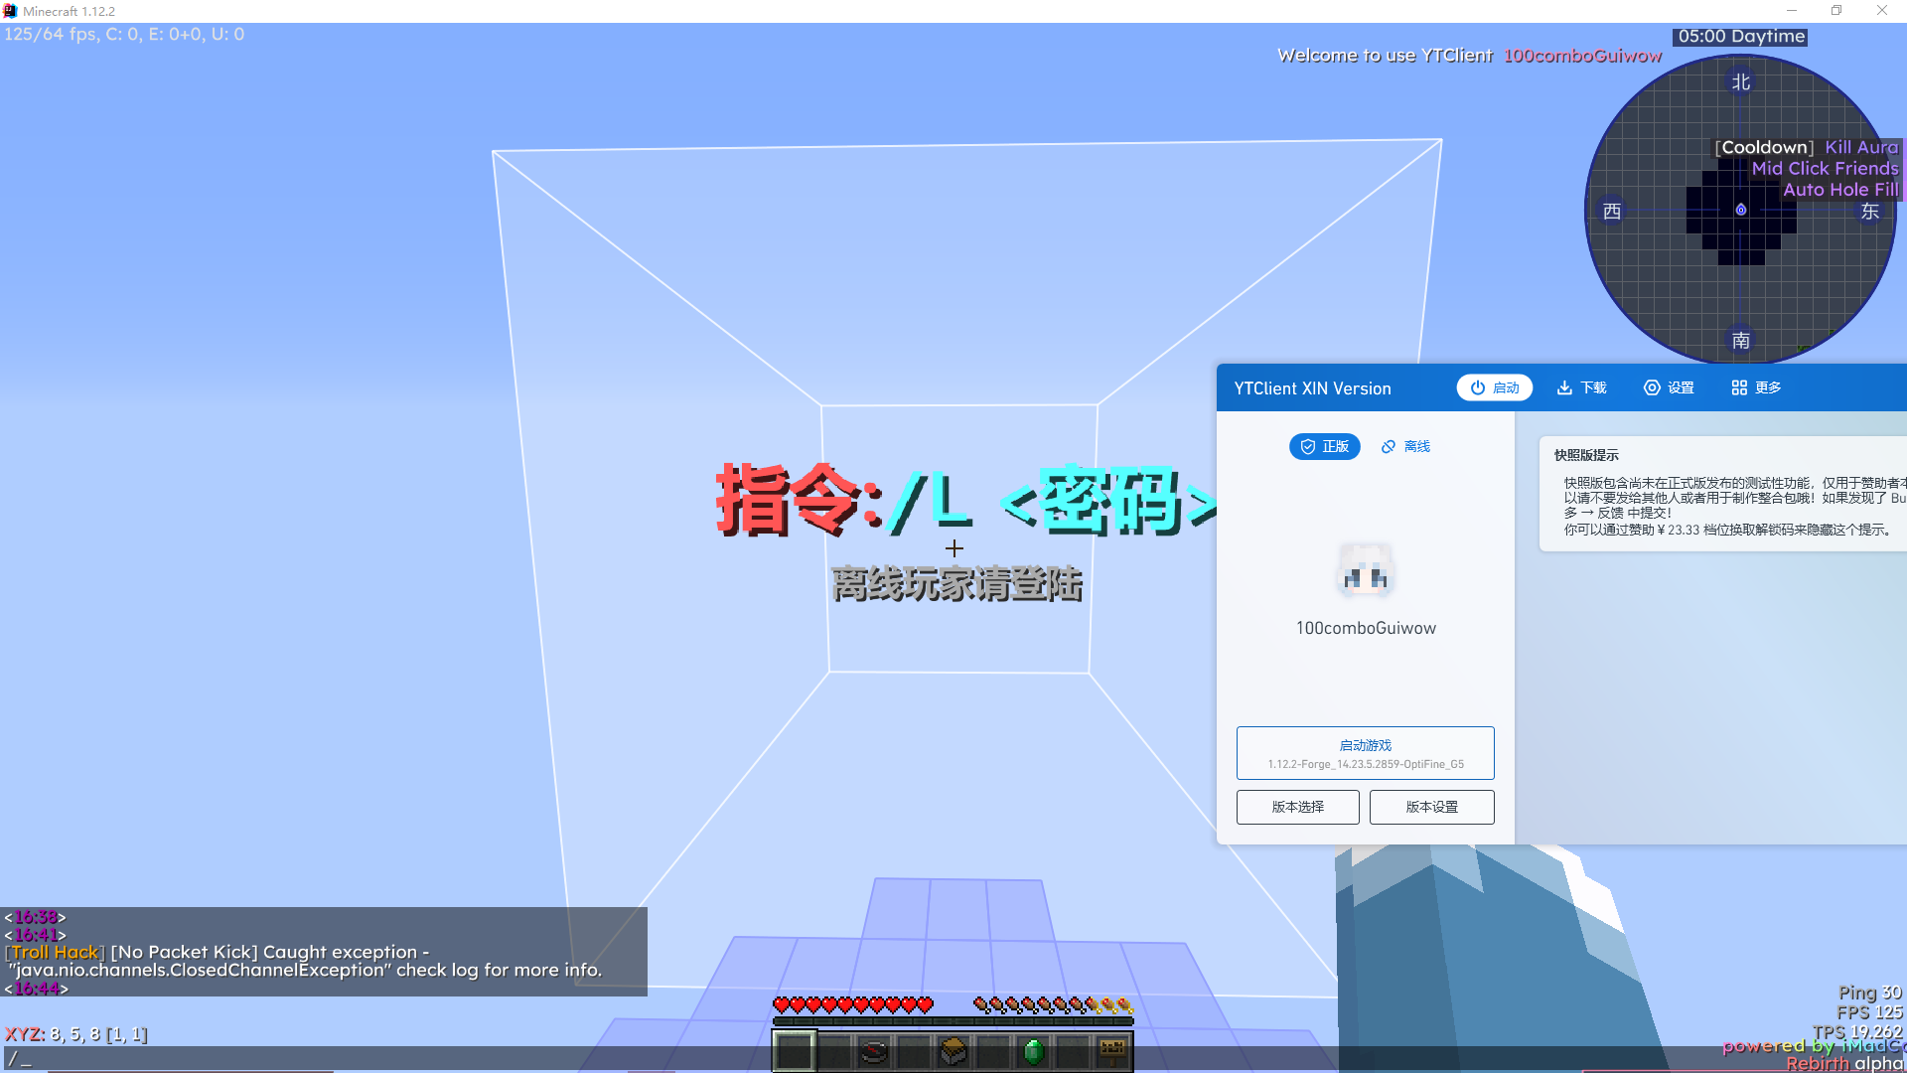Click the hunger drumsticks bar
Screen dimensions: 1907x1073
(1053, 1005)
